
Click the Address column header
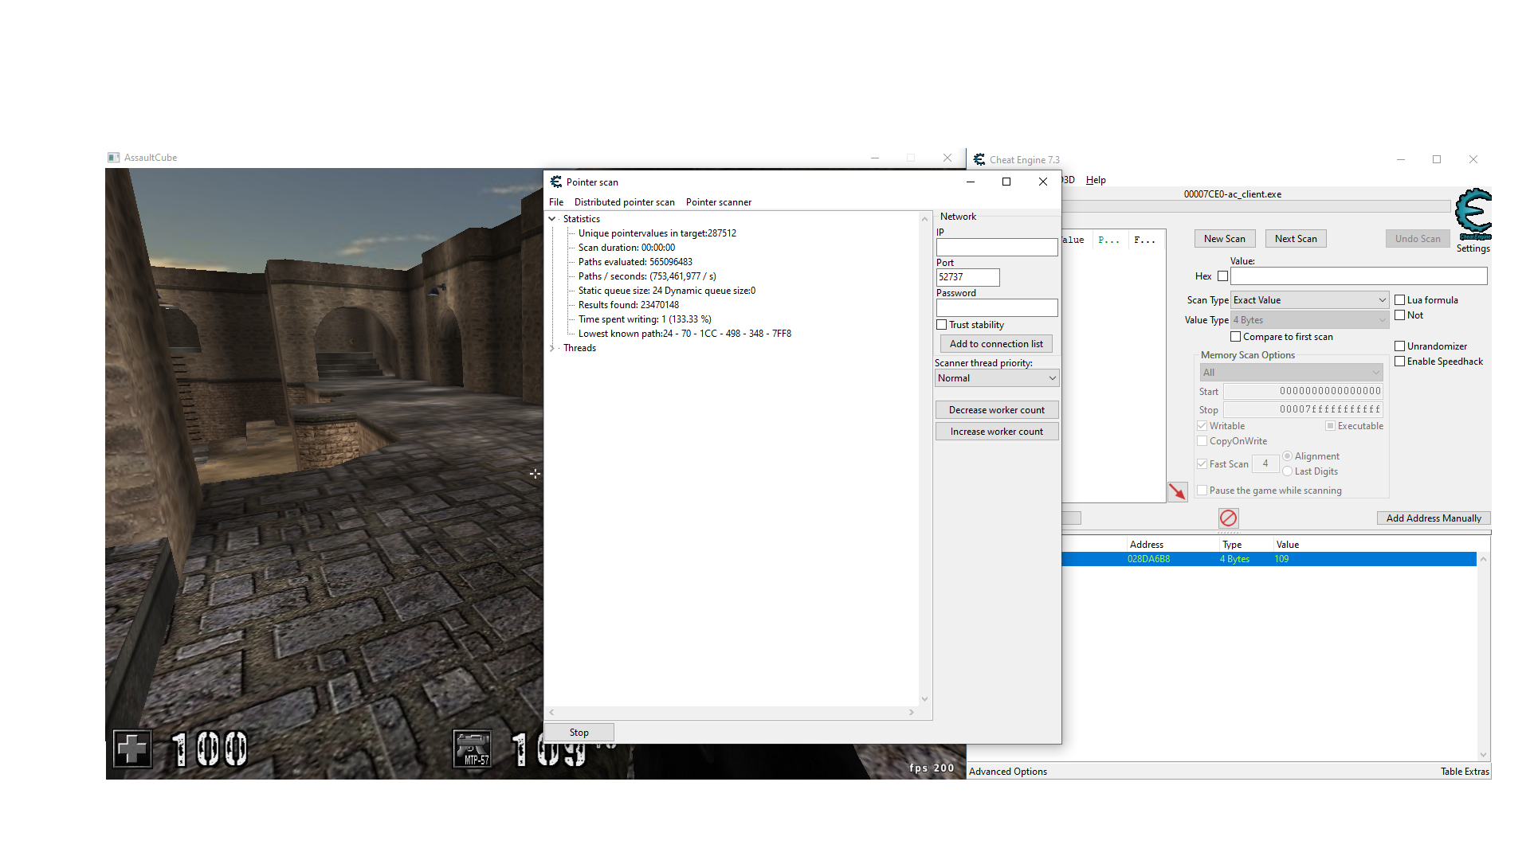1146,545
